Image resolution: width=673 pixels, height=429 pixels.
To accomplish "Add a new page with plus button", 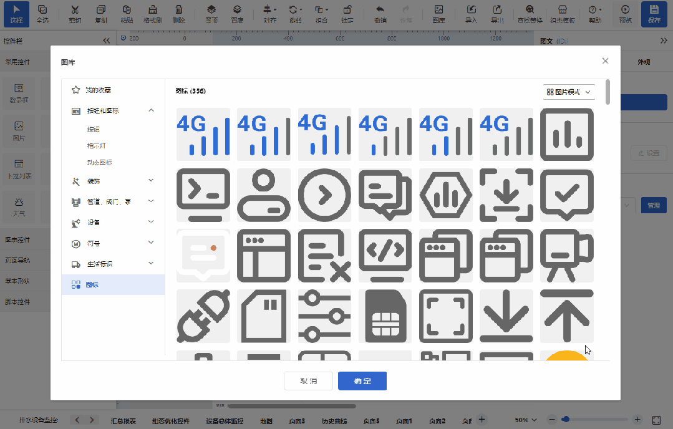I will tap(482, 420).
